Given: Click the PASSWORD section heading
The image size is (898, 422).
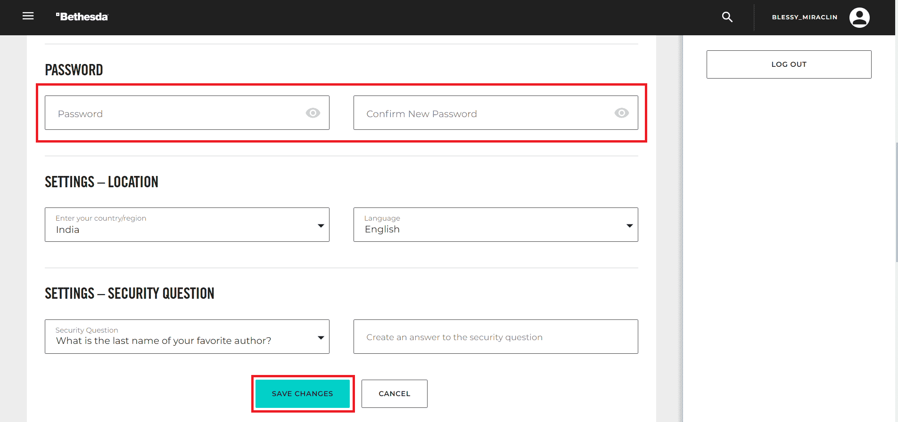Looking at the screenshot, I should pyautogui.click(x=74, y=70).
